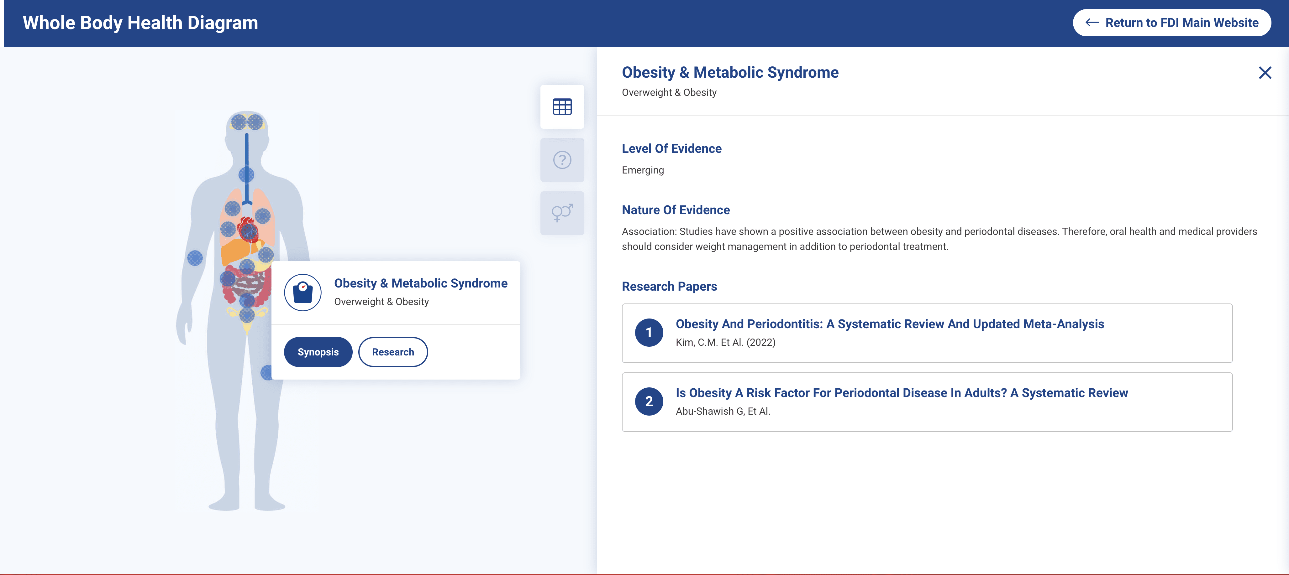Click number 1 badge of Kim paper
The image size is (1289, 575).
[649, 333]
